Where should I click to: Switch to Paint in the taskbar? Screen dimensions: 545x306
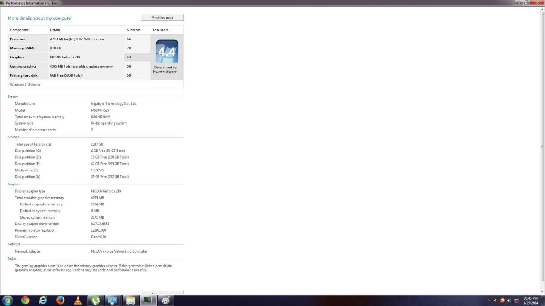click(166, 300)
